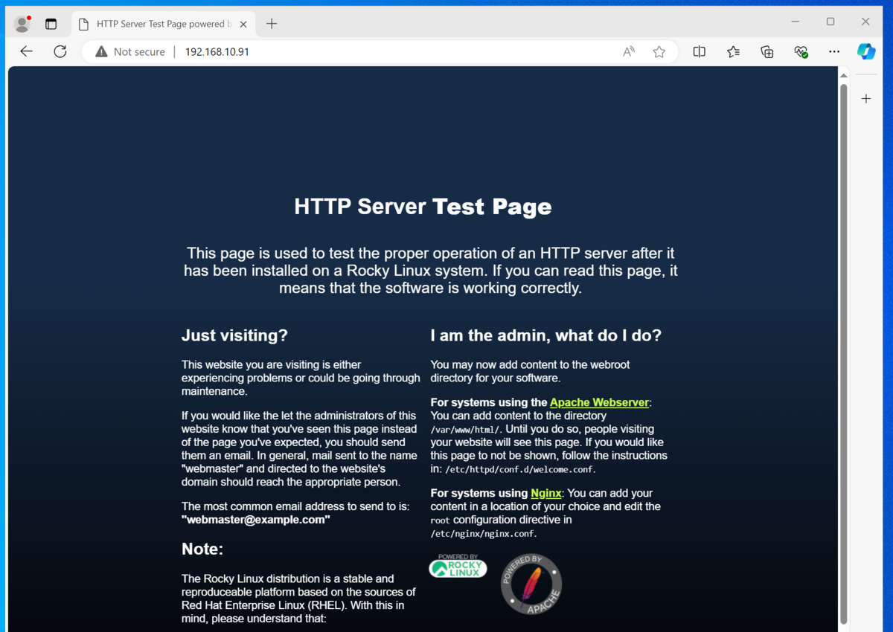Screen dimensions: 893x632
Task: Select the HTTP Server Test Page tab
Action: tap(160, 24)
